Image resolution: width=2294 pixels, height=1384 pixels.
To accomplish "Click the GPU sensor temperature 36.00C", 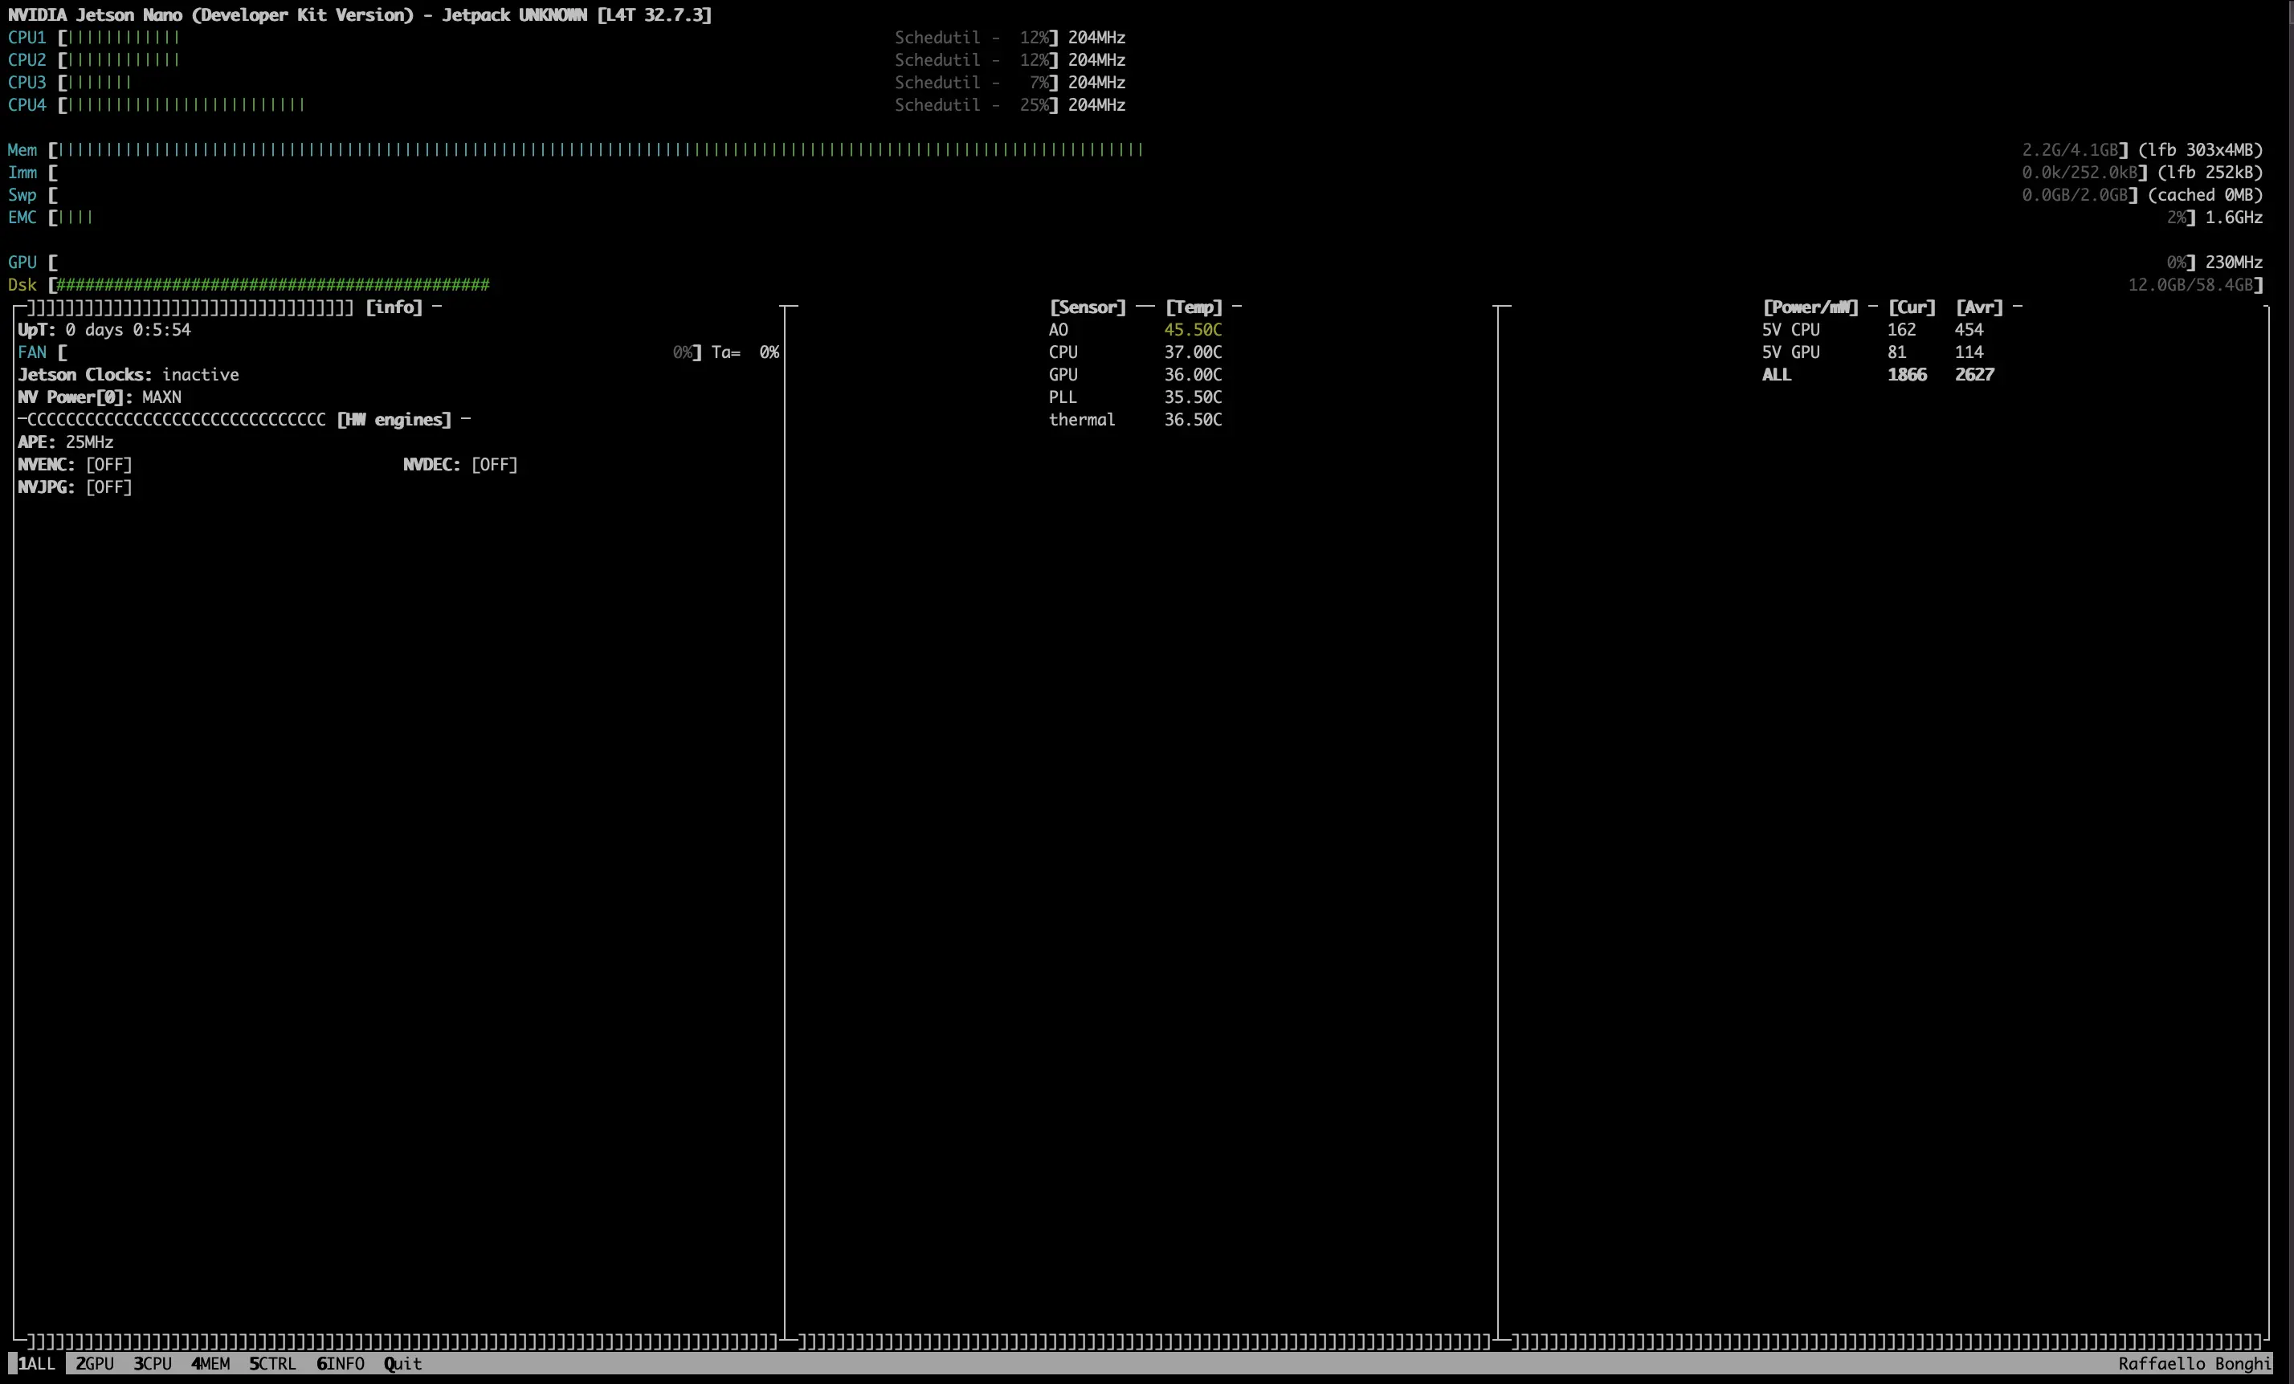I will click(1193, 375).
